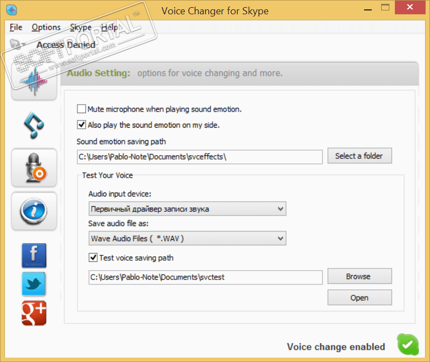Image resolution: width=430 pixels, height=362 pixels.
Task: Toggle the green Skype voice change icon
Action: coord(408,345)
